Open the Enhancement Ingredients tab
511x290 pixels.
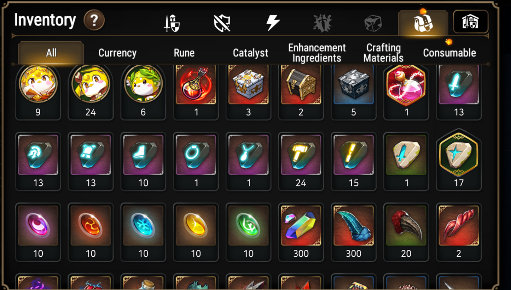[317, 53]
